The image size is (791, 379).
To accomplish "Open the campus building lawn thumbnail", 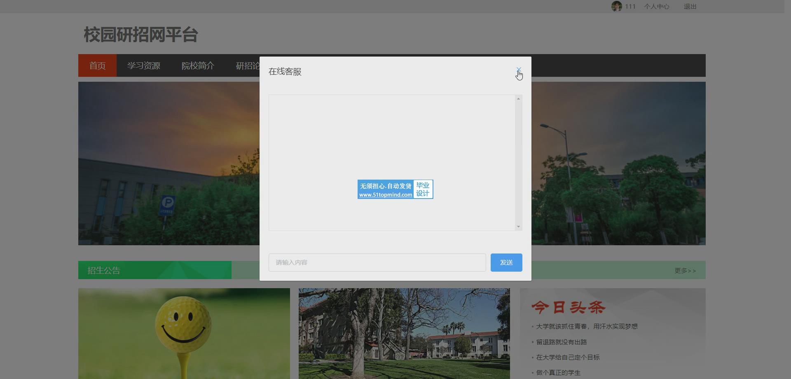I will coord(404,333).
